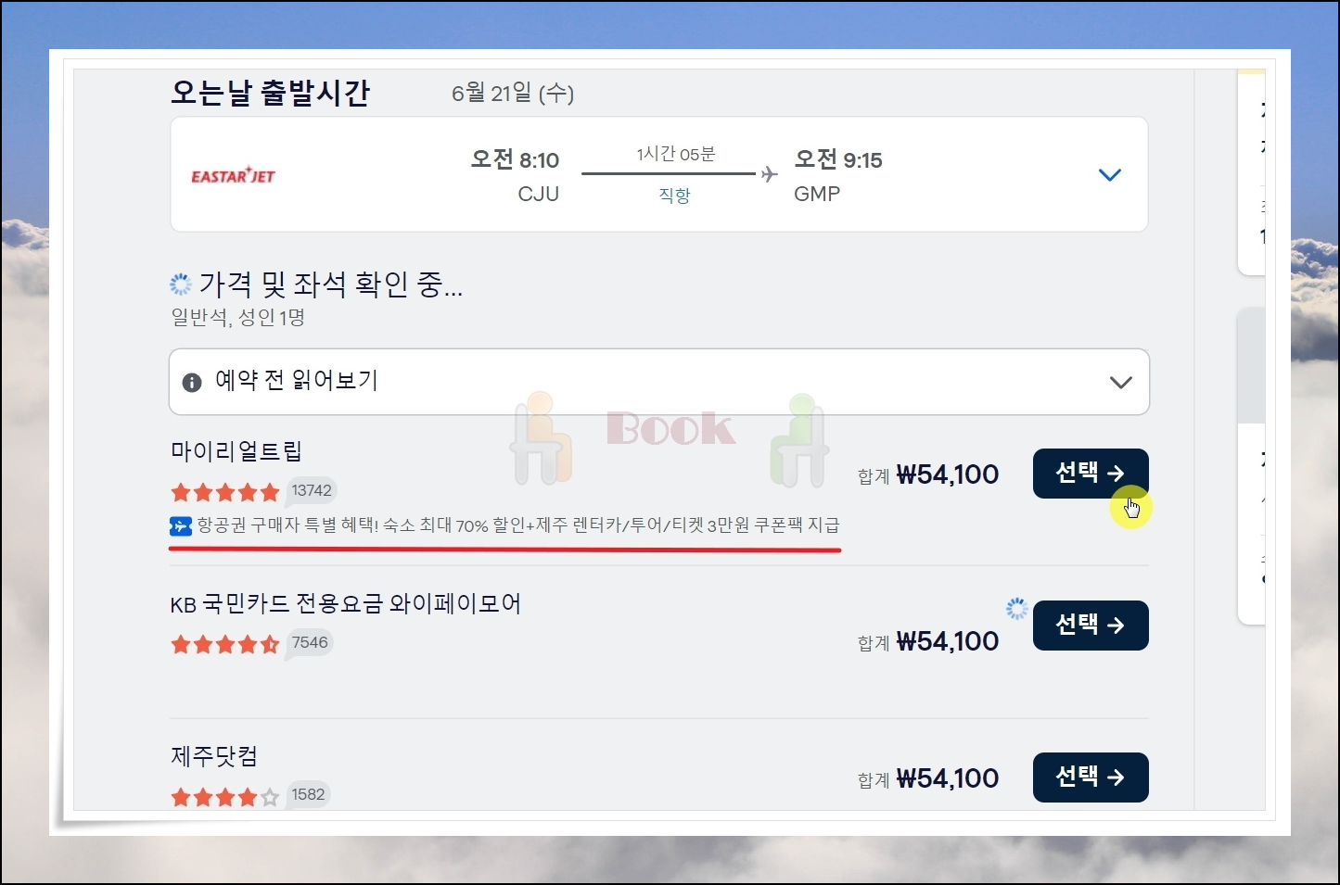The height and width of the screenshot is (885, 1340).
Task: Click the 마이리얼트립 provider name
Action: [236, 451]
